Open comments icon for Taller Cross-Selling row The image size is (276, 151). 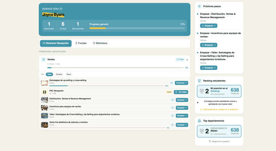pos(172,116)
